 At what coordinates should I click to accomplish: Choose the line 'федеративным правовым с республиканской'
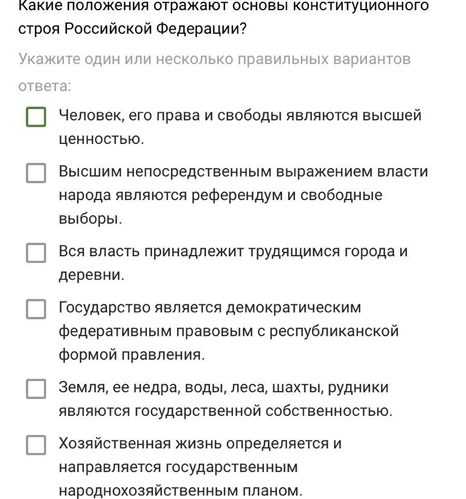pos(229,331)
